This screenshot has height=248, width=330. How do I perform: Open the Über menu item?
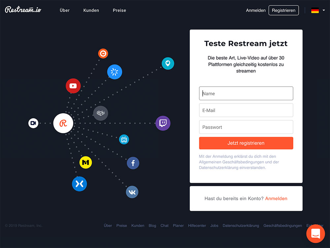click(65, 11)
